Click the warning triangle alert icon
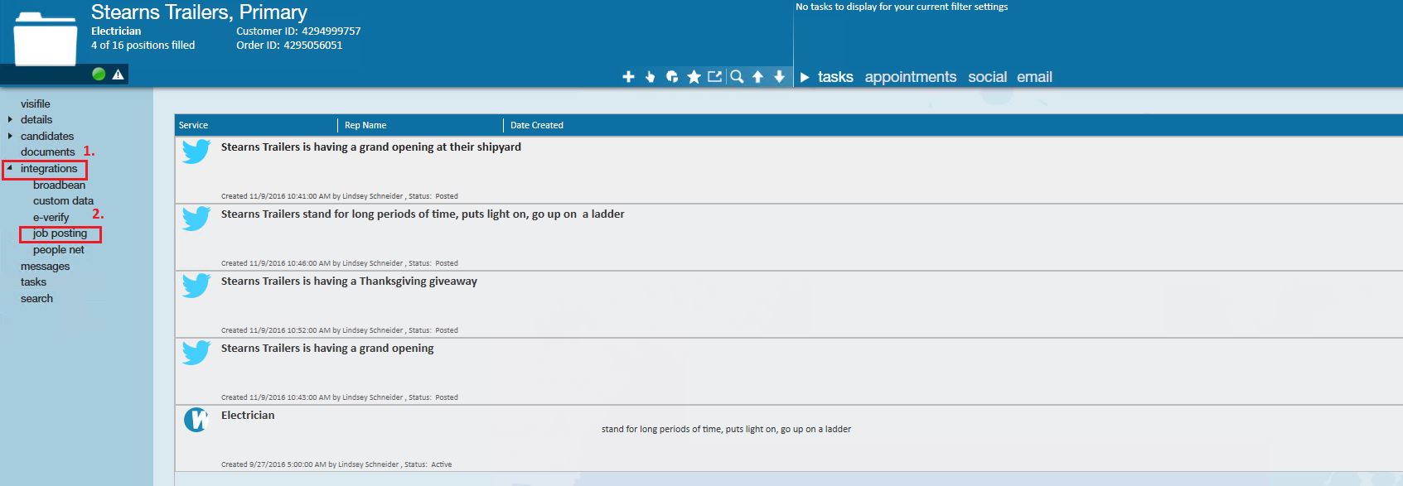The image size is (1403, 486). [119, 75]
